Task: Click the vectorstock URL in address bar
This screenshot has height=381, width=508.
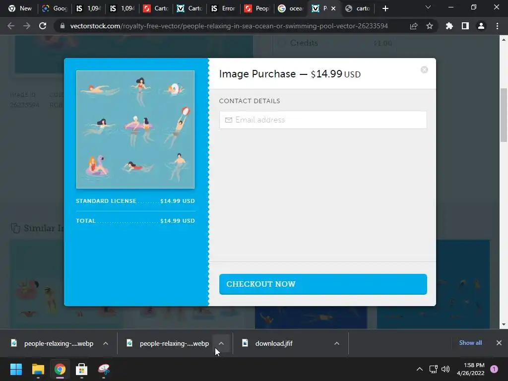Action: (229, 26)
